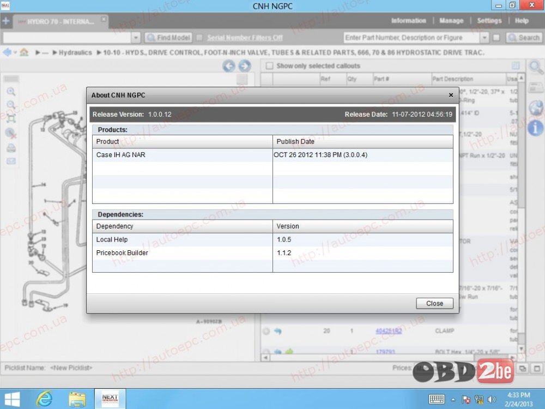Screen dimensions: 545x409
Task: Open the NEXT Generation app taskbar icon
Action: pyautogui.click(x=110, y=399)
